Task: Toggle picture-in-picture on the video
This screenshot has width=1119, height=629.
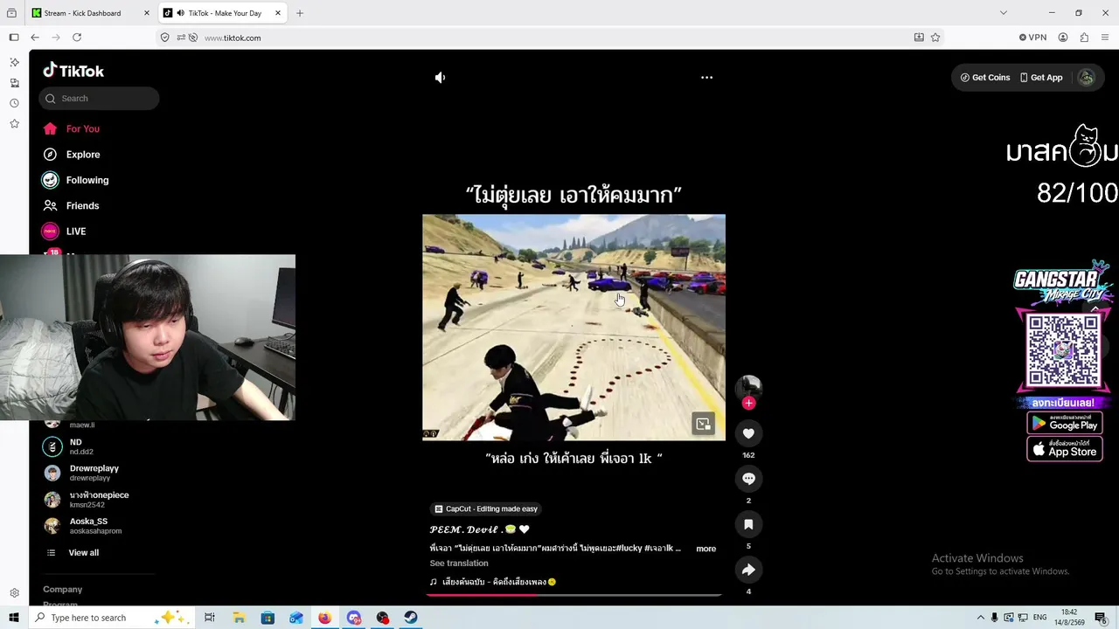Action: (703, 425)
